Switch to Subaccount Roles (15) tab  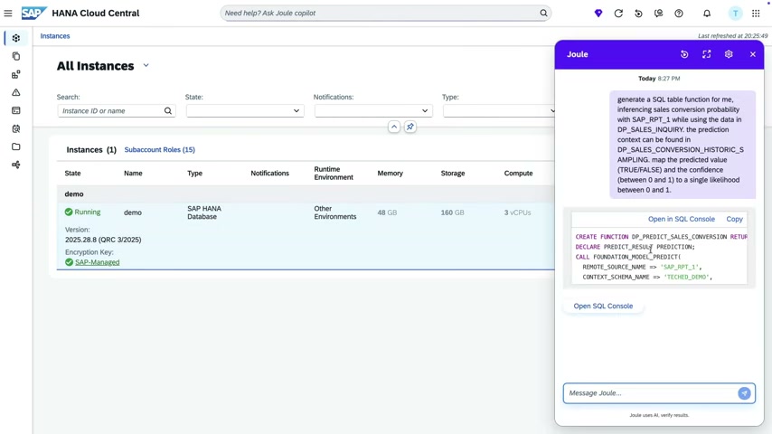pyautogui.click(x=159, y=150)
